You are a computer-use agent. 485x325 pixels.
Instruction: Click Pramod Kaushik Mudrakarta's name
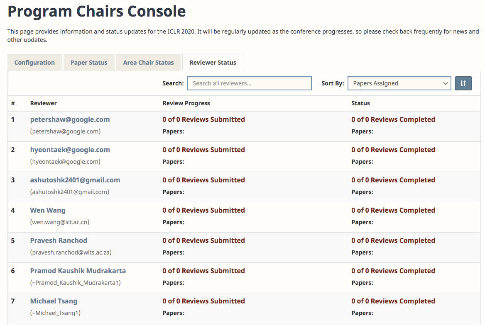pyautogui.click(x=78, y=271)
